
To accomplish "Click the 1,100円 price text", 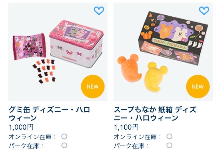I will tap(126, 127).
